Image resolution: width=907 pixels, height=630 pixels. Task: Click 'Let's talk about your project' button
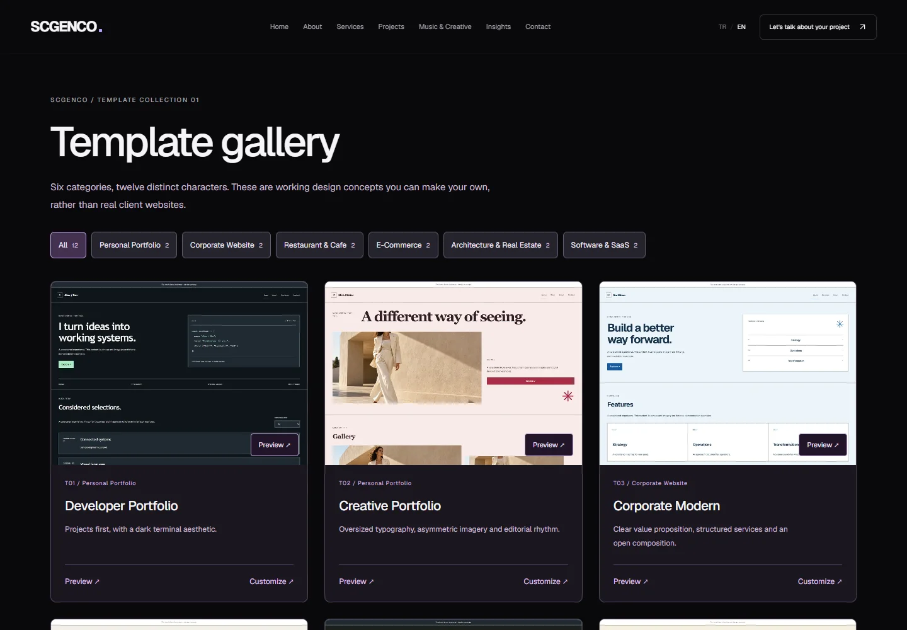[818, 27]
